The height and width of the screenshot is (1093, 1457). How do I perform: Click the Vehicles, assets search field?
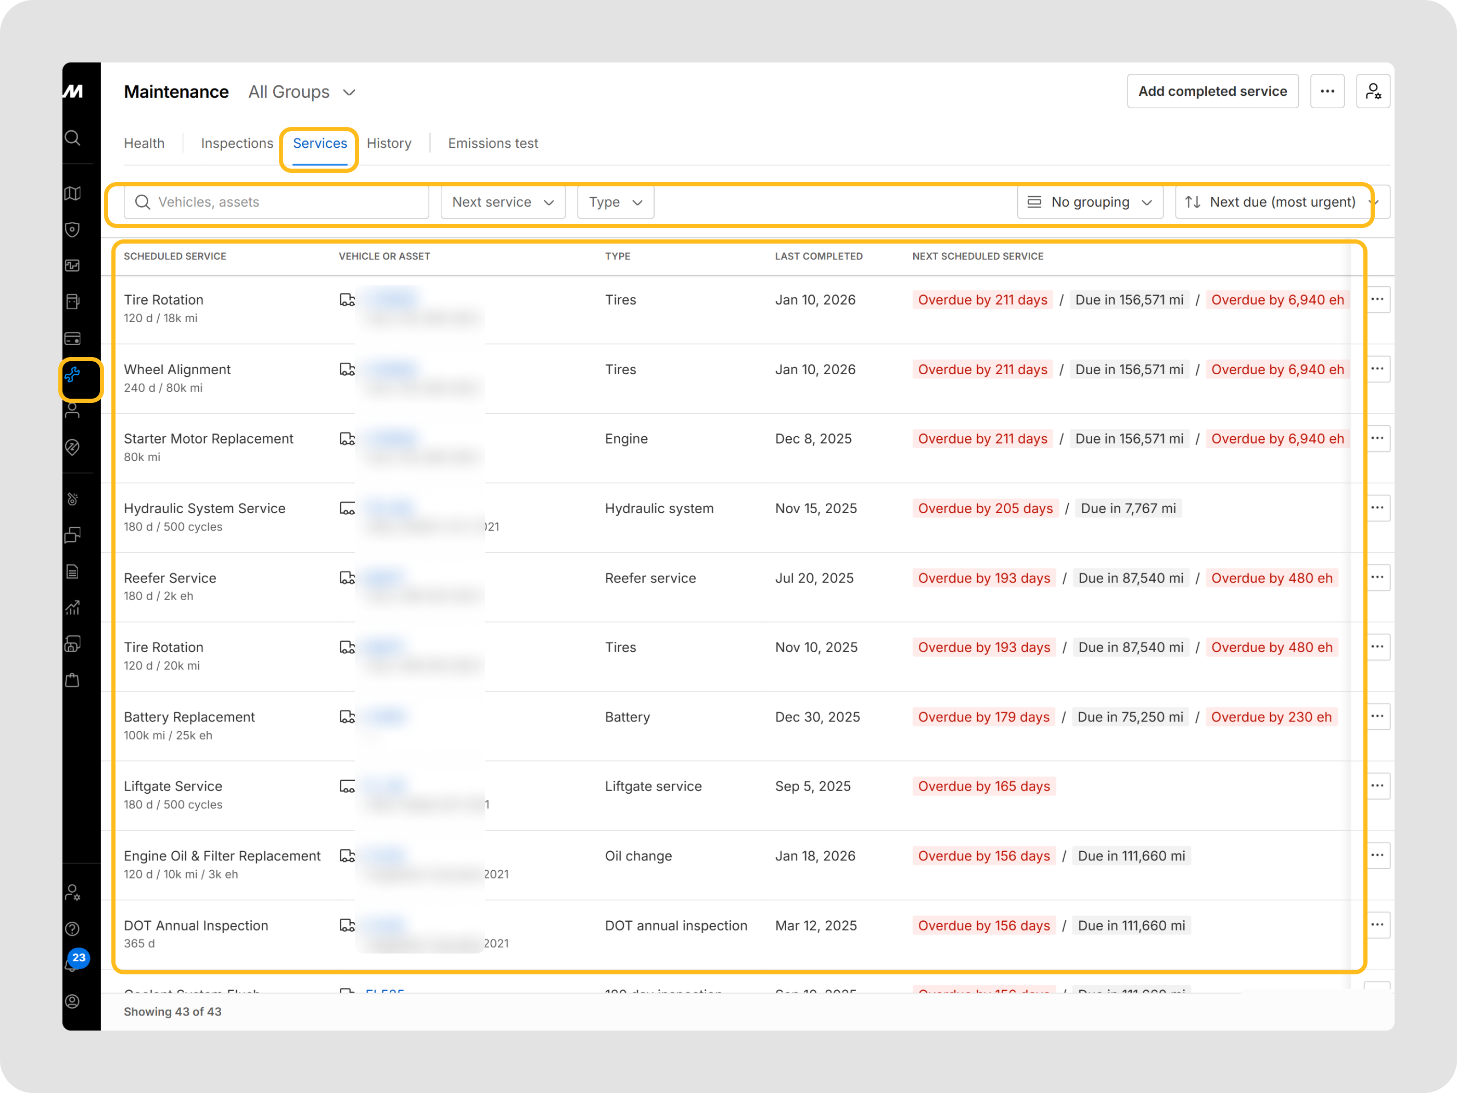[x=277, y=202]
